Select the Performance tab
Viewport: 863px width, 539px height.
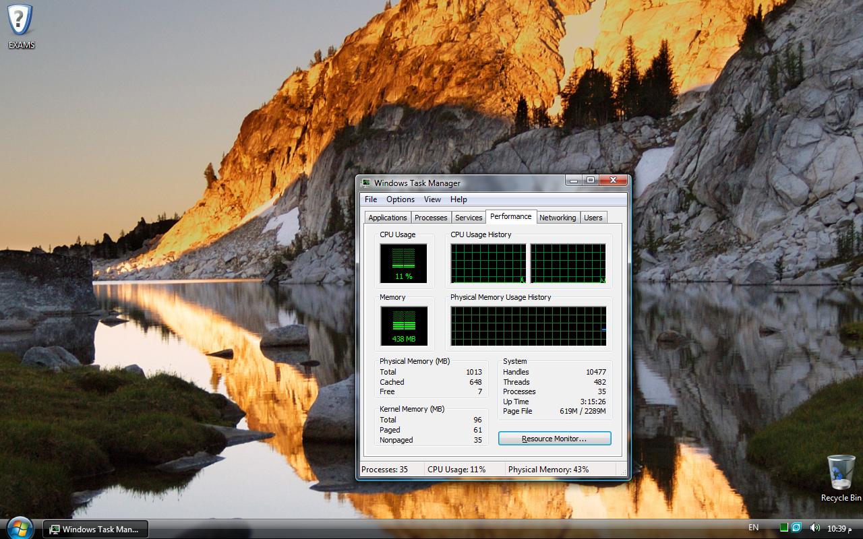point(511,216)
